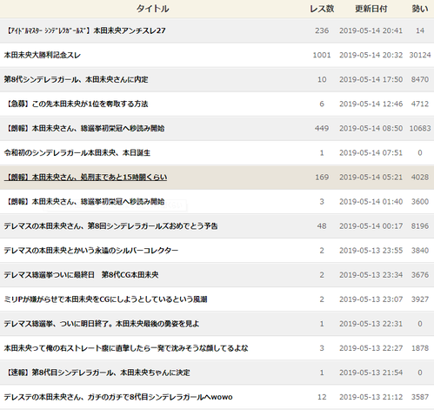The width and height of the screenshot is (434, 410).
Task: Click date 2019-05-14 00:17
Action: tap(371, 225)
